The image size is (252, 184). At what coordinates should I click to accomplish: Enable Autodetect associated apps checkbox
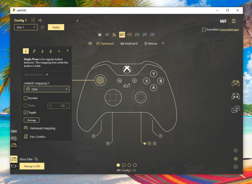(204, 30)
